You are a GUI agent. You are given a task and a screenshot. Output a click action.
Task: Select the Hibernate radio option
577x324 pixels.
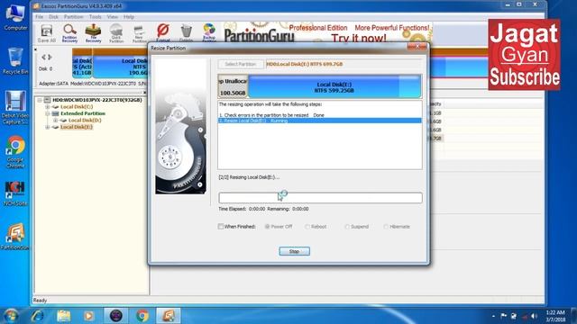[386, 226]
